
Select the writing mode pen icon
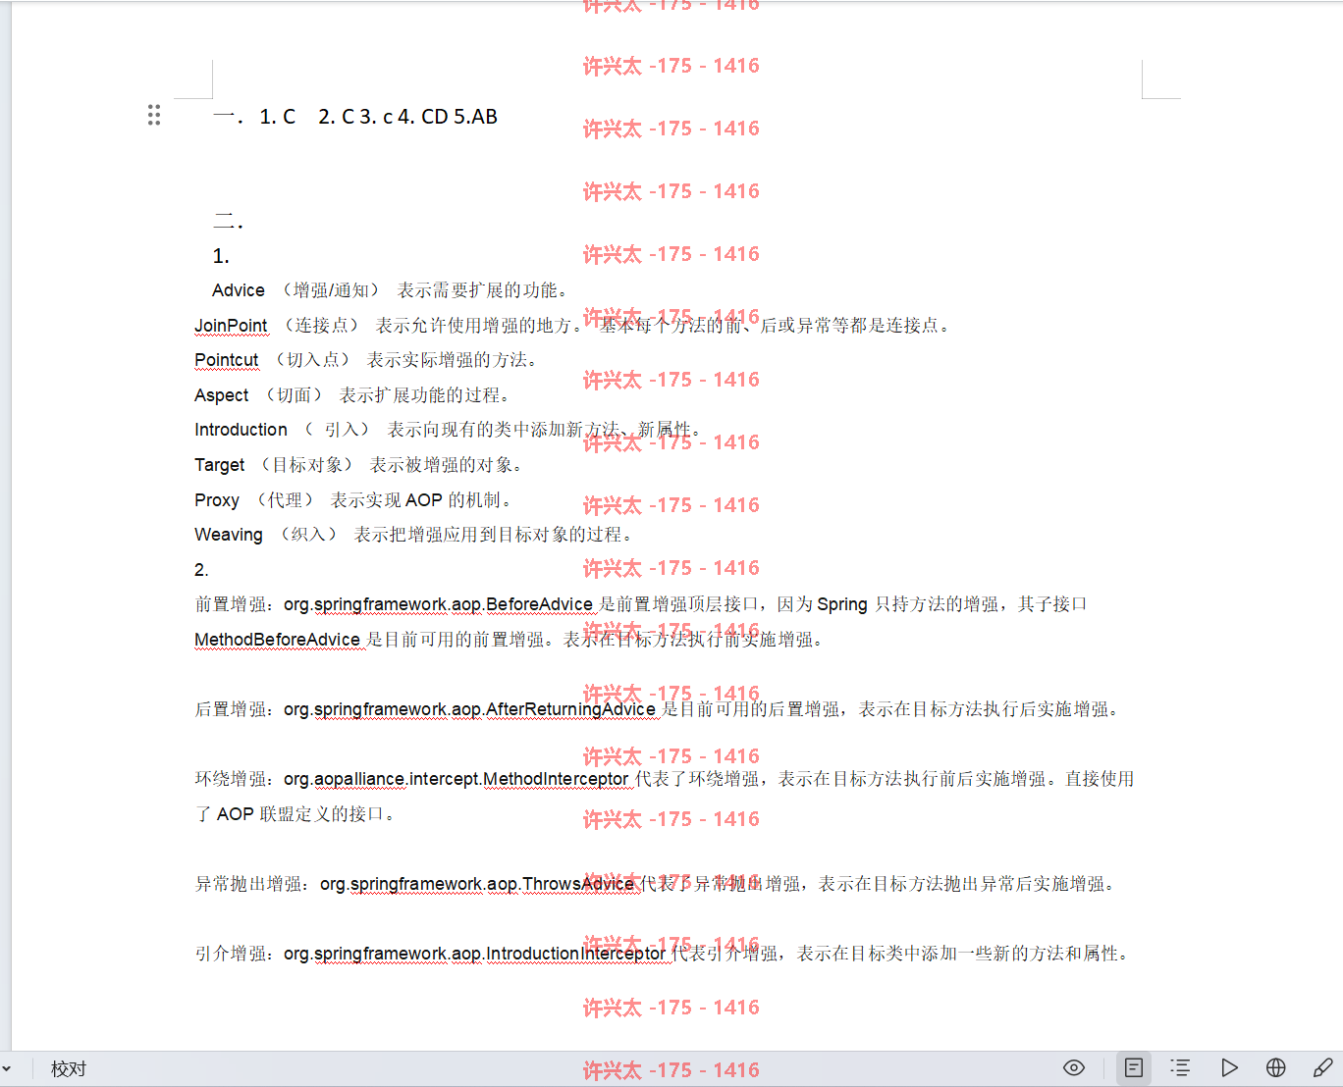pyautogui.click(x=1322, y=1067)
